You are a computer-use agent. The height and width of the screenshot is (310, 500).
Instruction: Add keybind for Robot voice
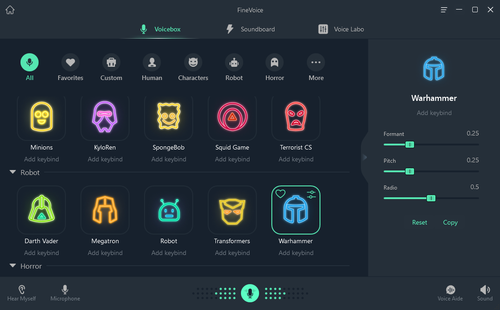(169, 253)
